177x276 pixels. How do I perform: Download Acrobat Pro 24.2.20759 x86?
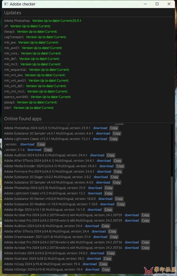132,221
